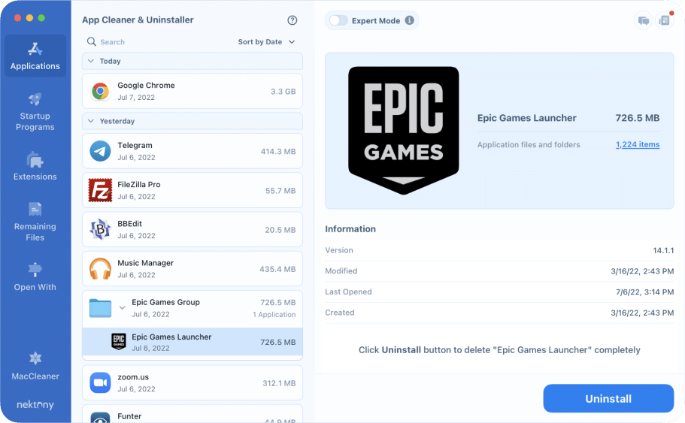Click the Uninstall button
685x423 pixels.
(608, 398)
